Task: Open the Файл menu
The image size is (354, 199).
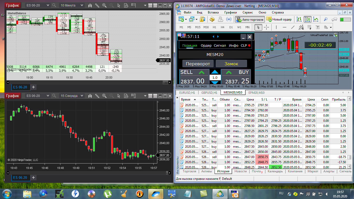Action: point(187,12)
